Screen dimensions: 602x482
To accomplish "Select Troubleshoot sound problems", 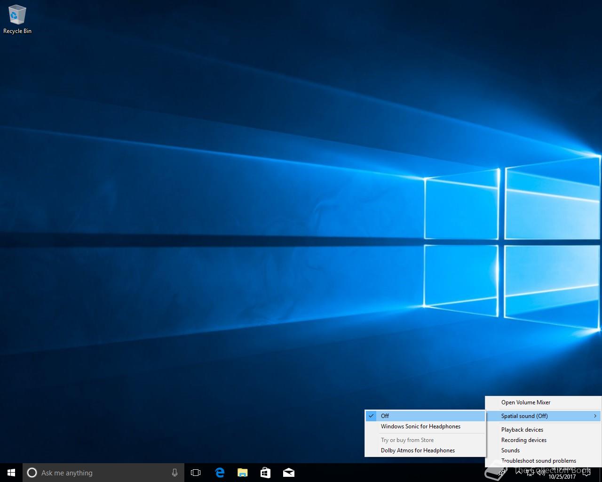I will [x=543, y=461].
